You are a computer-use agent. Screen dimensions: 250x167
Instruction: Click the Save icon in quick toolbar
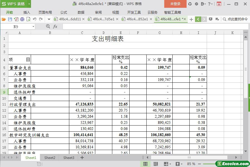pyautogui.click(x=10, y=19)
